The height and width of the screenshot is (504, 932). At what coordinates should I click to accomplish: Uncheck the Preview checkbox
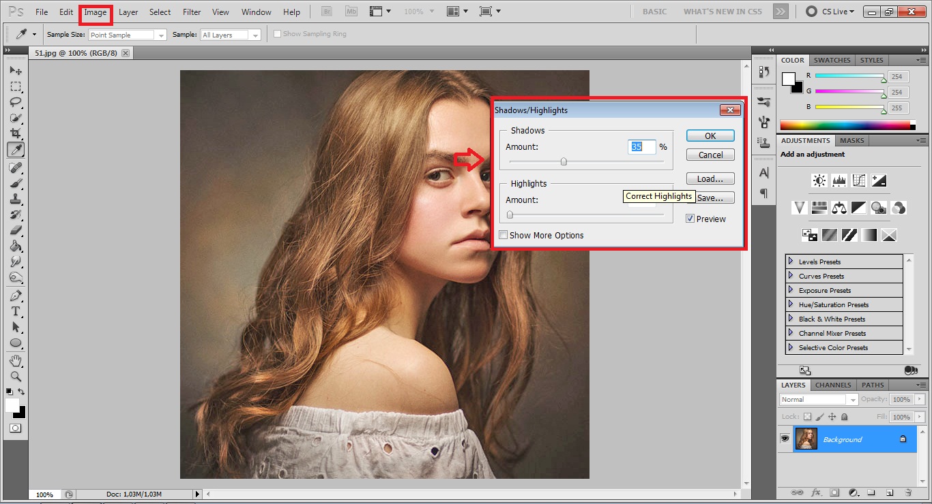pyautogui.click(x=690, y=219)
